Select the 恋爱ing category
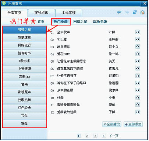The image size is (149, 141). click(24, 76)
